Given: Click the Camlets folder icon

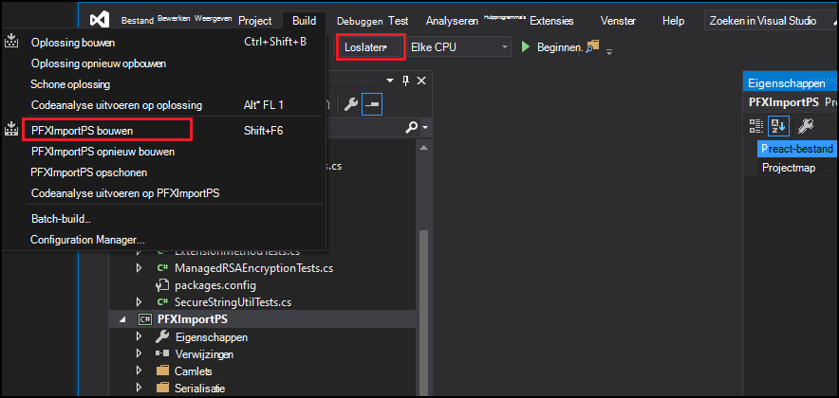Looking at the screenshot, I should pyautogui.click(x=162, y=371).
